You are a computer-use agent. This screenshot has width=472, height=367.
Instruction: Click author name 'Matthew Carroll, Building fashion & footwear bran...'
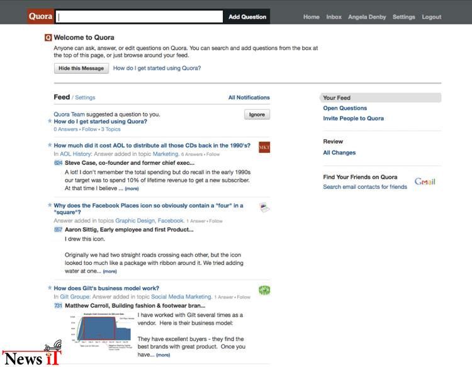point(135,305)
